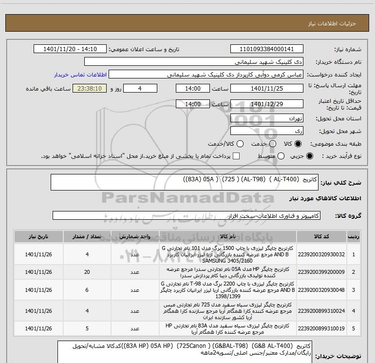
Task: Click the remaining time field 23:38:10
Action: click(90, 89)
